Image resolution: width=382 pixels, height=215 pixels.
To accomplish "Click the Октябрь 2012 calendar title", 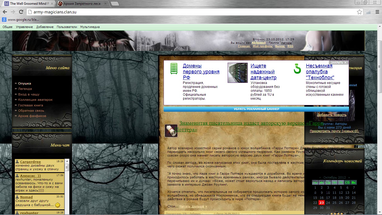I will tap(334, 177).
